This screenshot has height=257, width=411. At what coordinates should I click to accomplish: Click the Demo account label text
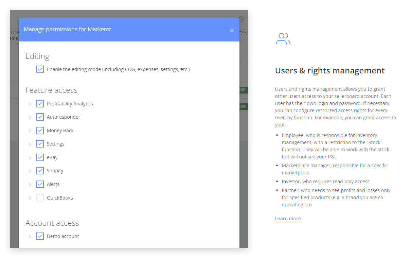point(63,236)
